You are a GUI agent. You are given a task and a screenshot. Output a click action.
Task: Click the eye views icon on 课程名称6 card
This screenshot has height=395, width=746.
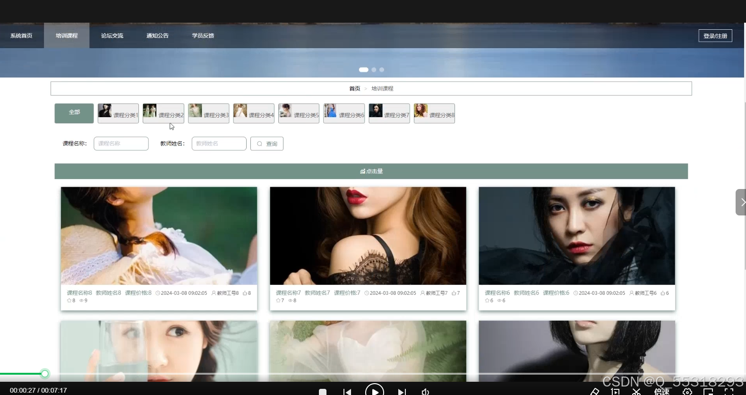(x=499, y=301)
